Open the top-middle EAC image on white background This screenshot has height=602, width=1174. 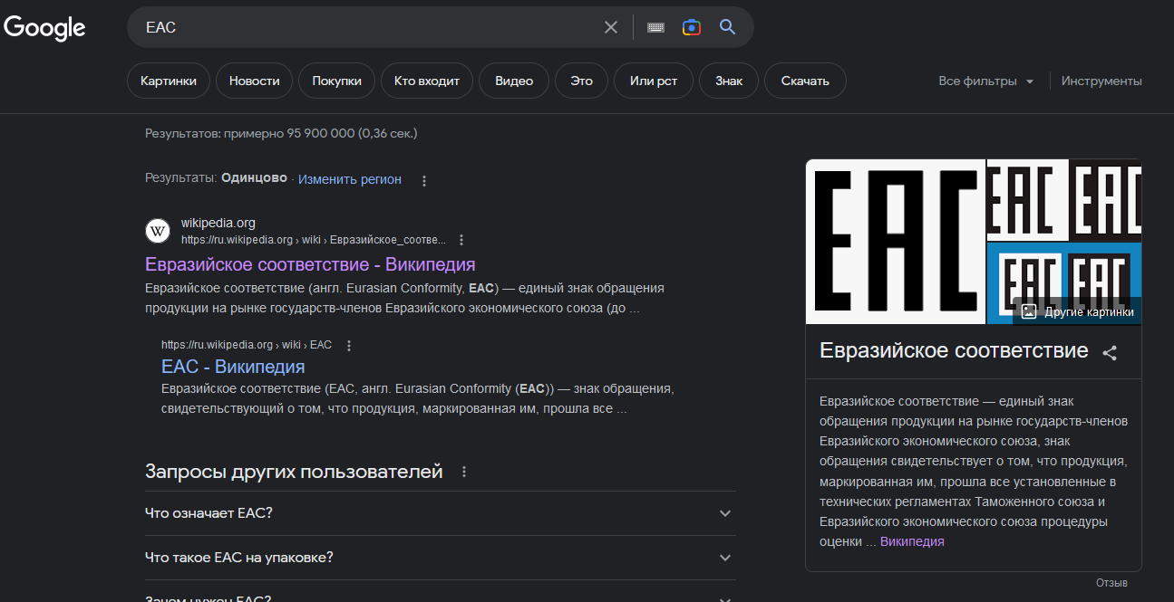click(1027, 200)
